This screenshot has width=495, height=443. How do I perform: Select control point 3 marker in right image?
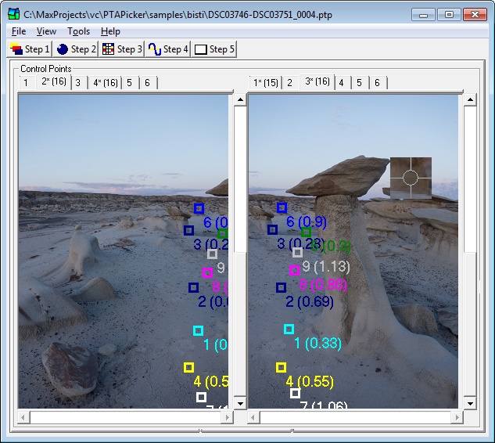(x=272, y=229)
